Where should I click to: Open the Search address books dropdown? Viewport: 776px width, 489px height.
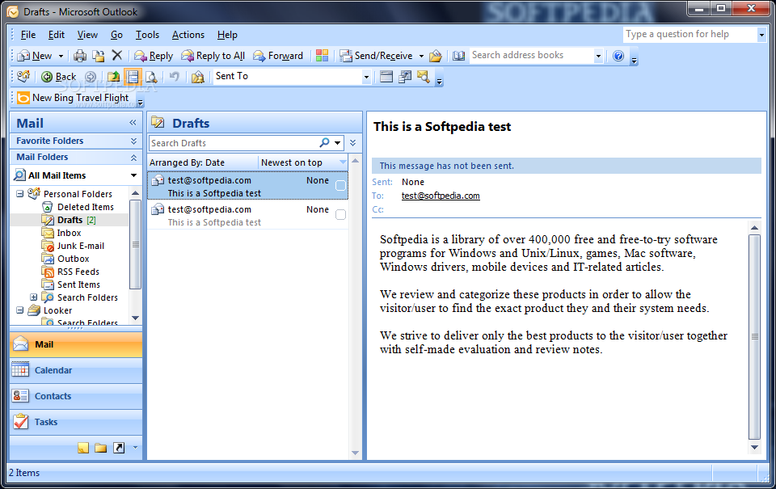[x=598, y=56]
